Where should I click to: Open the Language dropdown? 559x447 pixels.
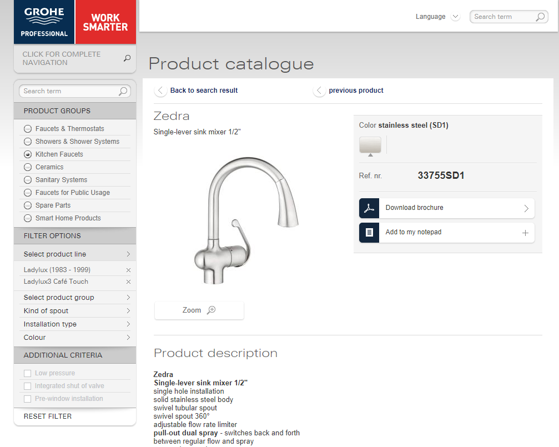[437, 17]
